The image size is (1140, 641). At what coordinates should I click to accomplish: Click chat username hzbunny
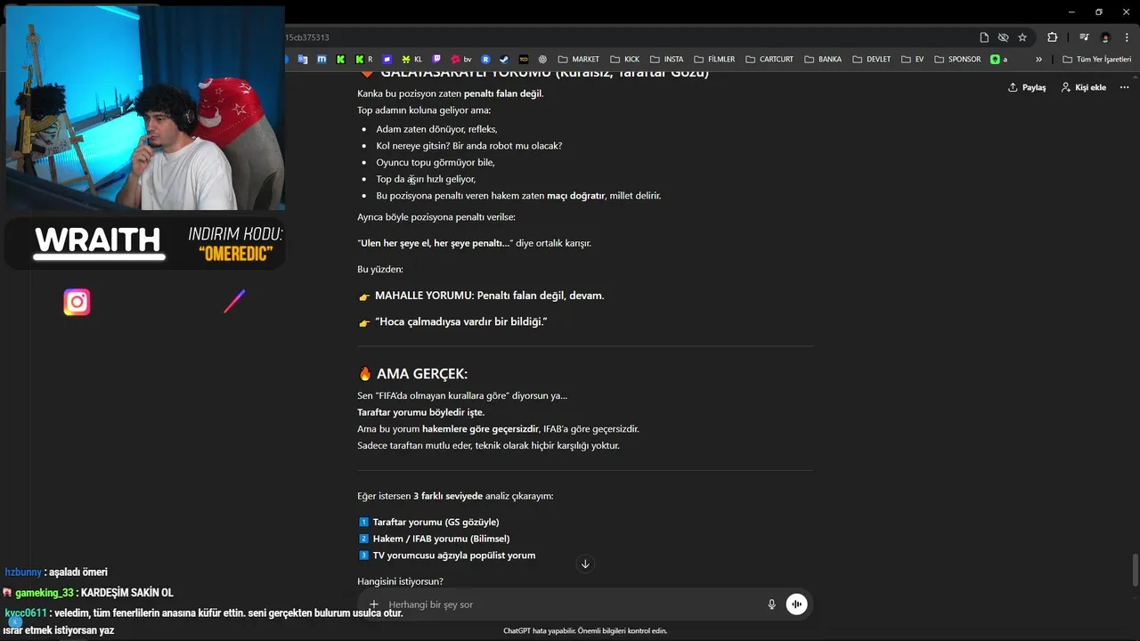(x=23, y=572)
